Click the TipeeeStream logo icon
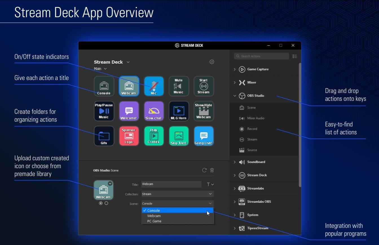Viewport: 379px width, 245px height. (x=242, y=228)
